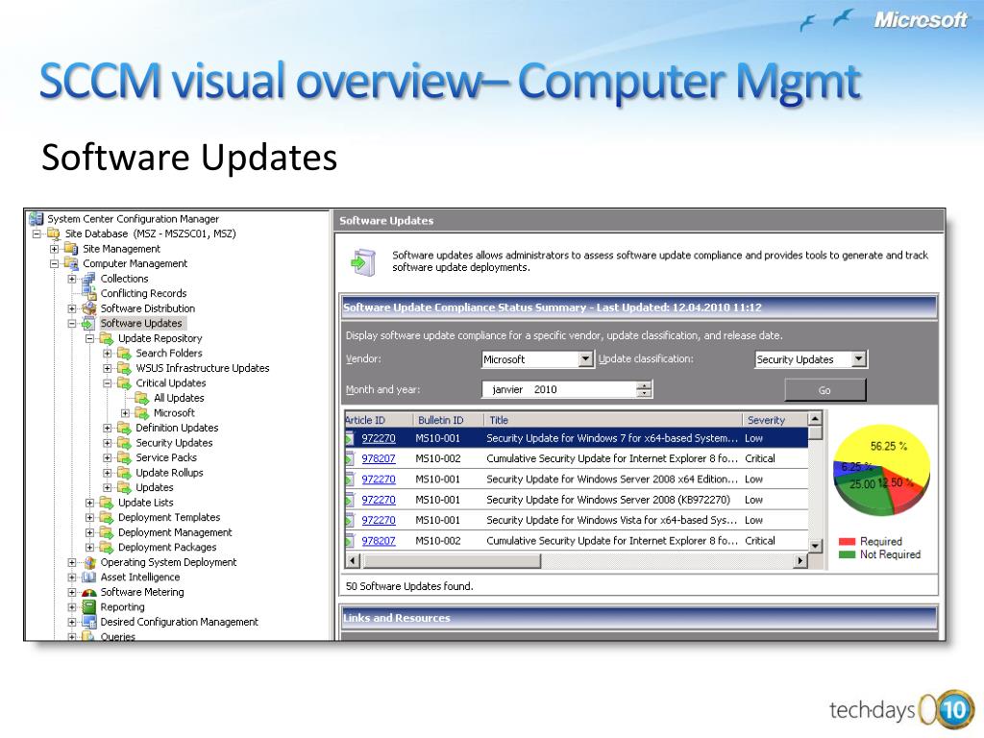984x738 pixels.
Task: Open the Update classification dropdown
Action: pos(859,359)
